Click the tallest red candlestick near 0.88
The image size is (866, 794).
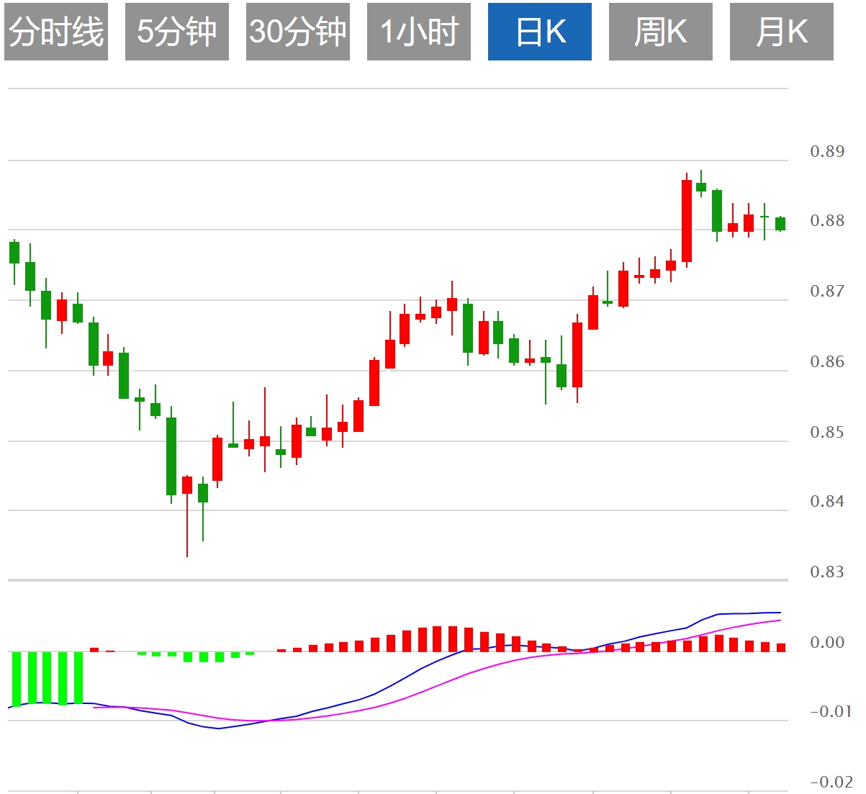687,220
